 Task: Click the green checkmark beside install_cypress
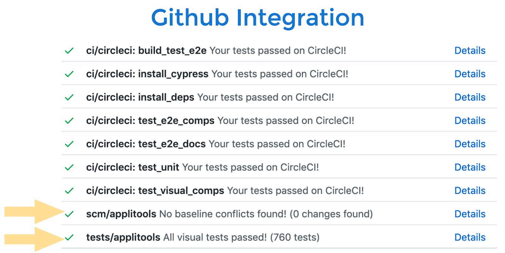69,74
